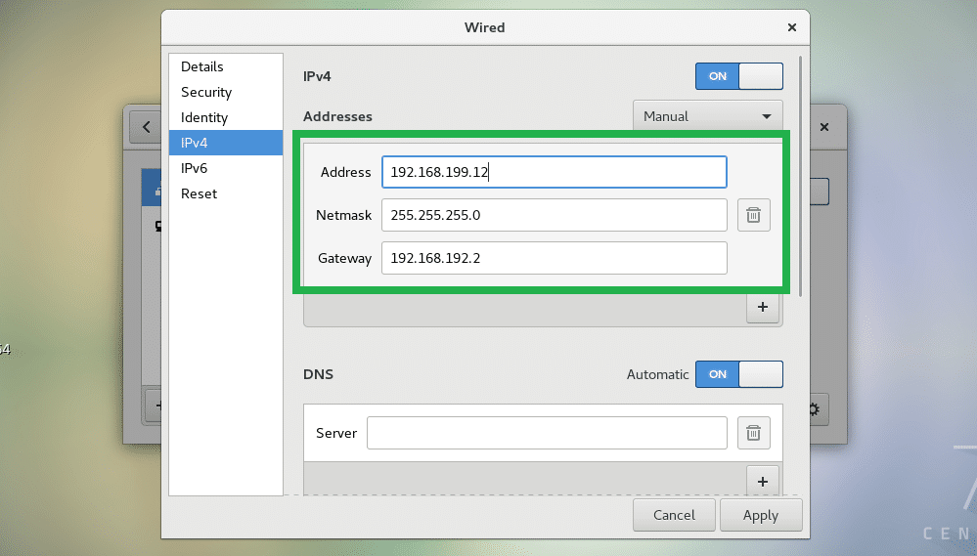Go to the IPv6 section
The image size is (977, 556).
pos(195,168)
